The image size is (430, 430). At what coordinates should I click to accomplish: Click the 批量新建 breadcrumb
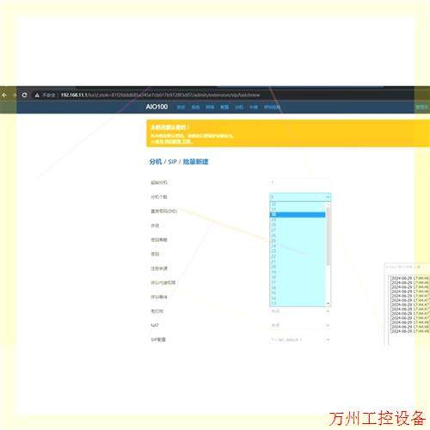coord(195,162)
